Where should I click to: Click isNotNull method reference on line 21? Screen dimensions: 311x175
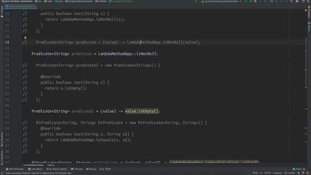(146, 54)
